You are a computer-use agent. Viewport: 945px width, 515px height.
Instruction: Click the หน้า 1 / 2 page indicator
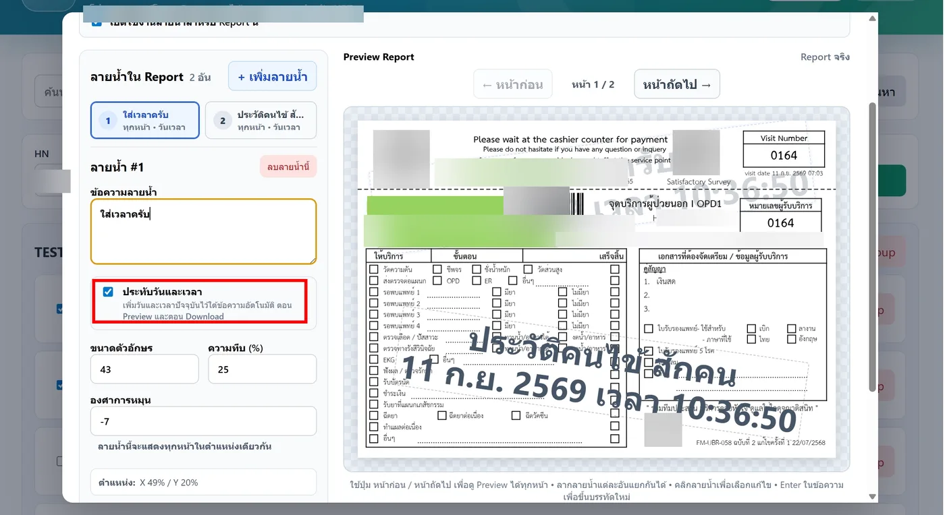click(x=593, y=84)
